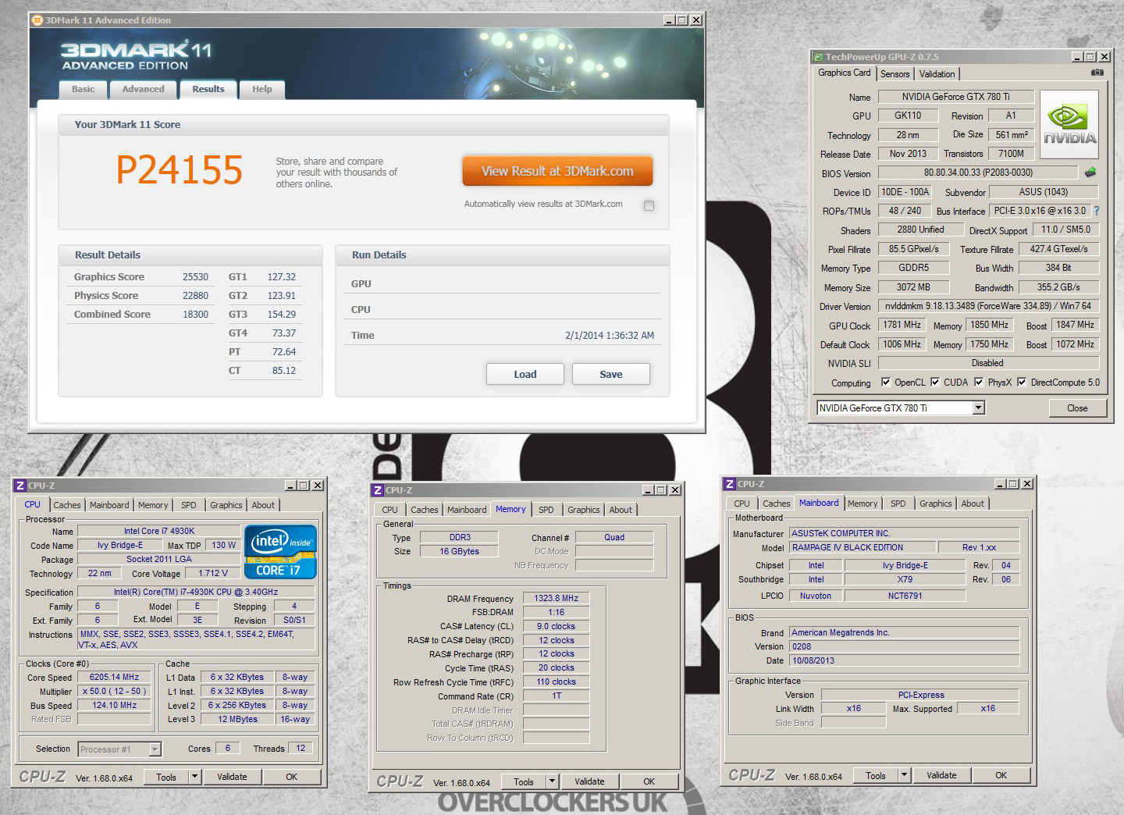Click the Intel Core i7 logo badge
The width and height of the screenshot is (1124, 815).
(x=280, y=551)
